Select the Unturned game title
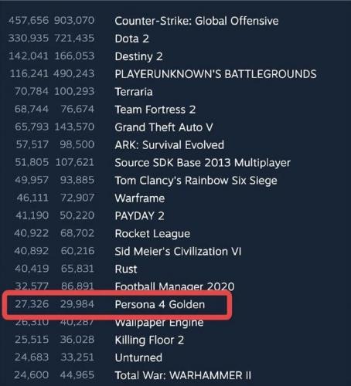The image size is (351, 386). 138,357
